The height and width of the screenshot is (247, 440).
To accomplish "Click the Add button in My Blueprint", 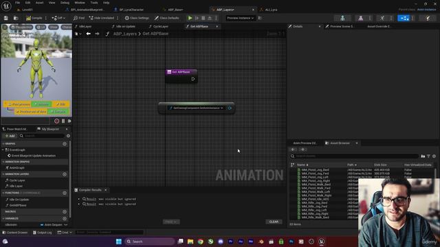I will [10, 136].
